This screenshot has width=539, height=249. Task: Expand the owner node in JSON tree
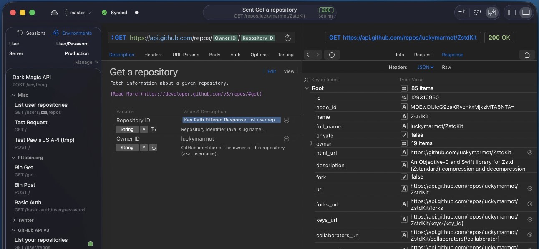tap(311, 143)
